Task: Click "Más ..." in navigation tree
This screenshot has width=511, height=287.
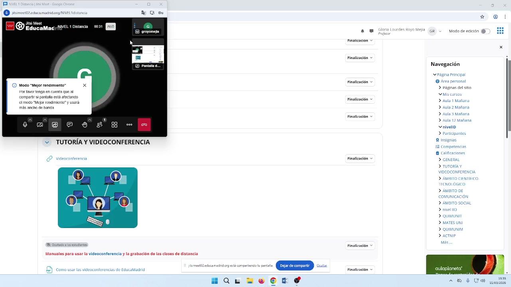Action: coord(446,242)
